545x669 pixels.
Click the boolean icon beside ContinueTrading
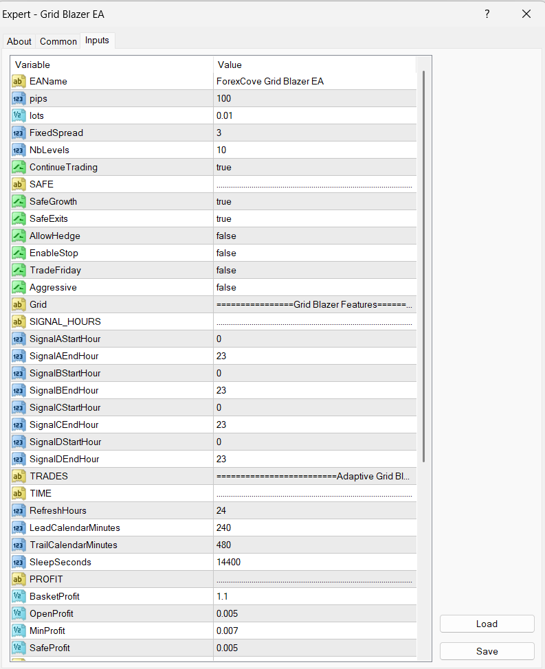tap(19, 168)
